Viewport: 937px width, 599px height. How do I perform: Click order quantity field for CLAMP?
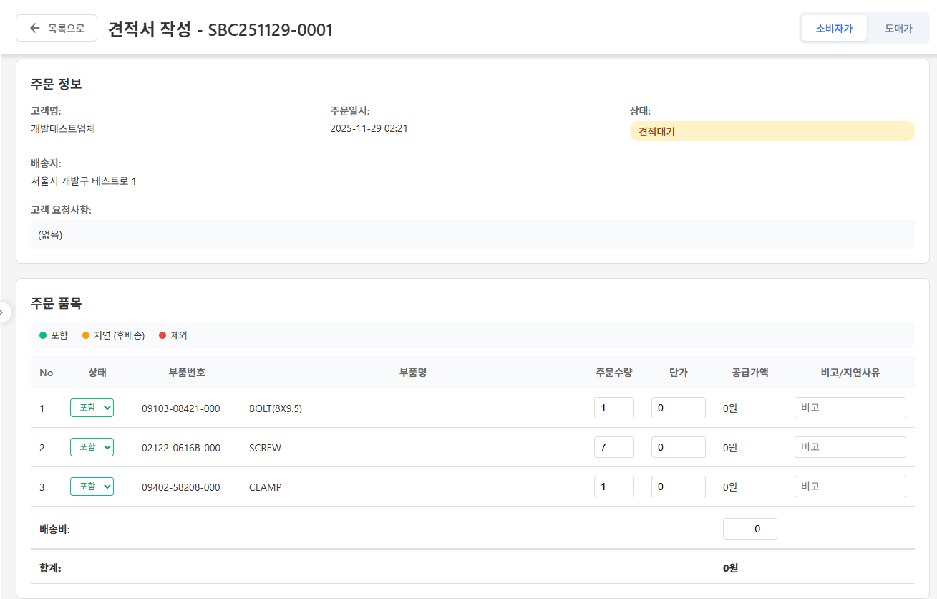pos(613,487)
